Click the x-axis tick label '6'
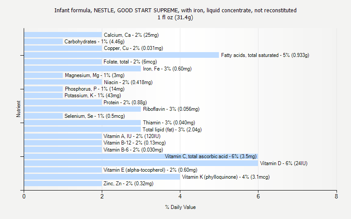This screenshot has width=351, height=219. coord(258,196)
